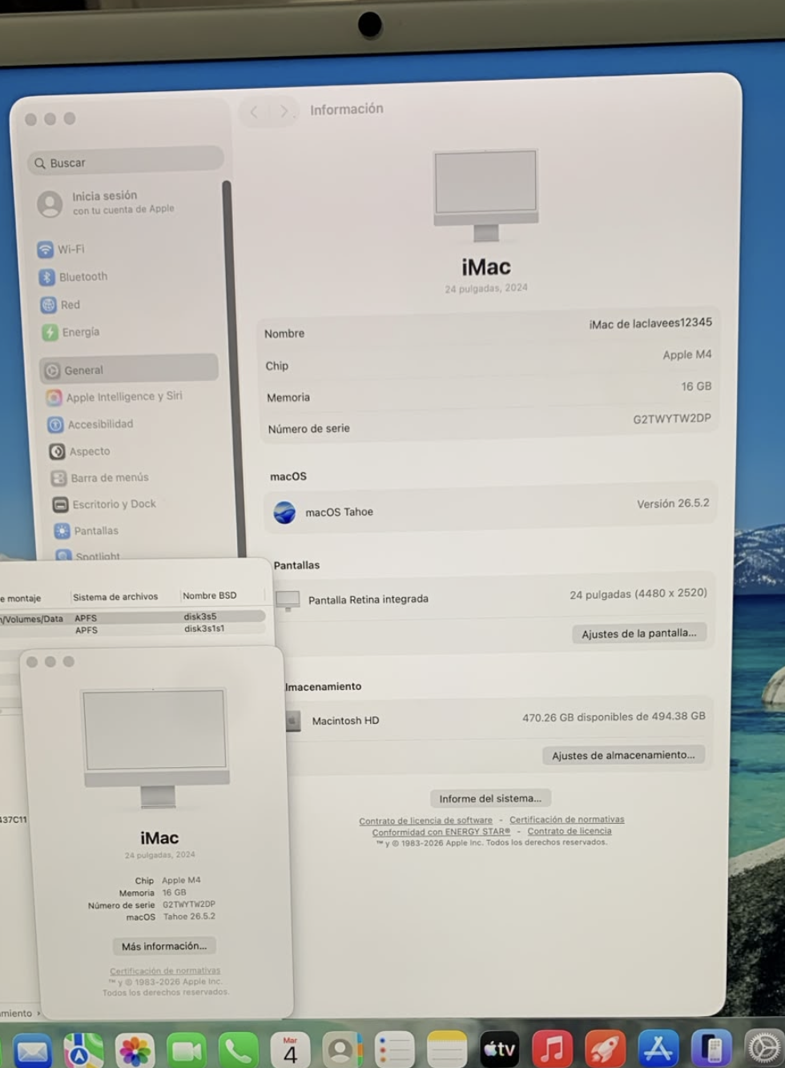Select the disk3s1s1 row

coord(132,629)
